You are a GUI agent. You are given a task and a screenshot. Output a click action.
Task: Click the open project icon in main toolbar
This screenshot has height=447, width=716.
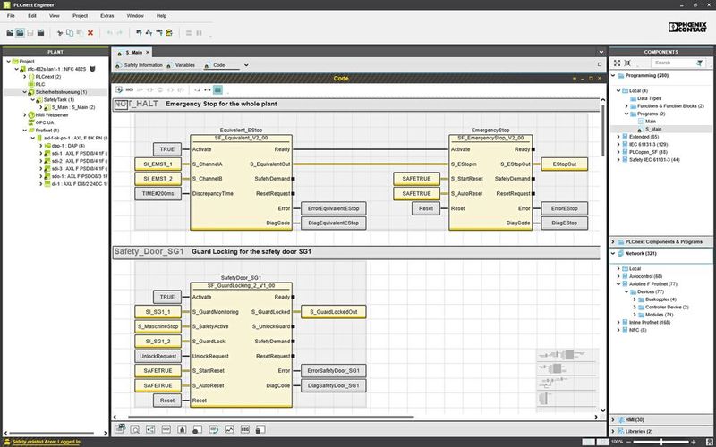click(x=20, y=33)
